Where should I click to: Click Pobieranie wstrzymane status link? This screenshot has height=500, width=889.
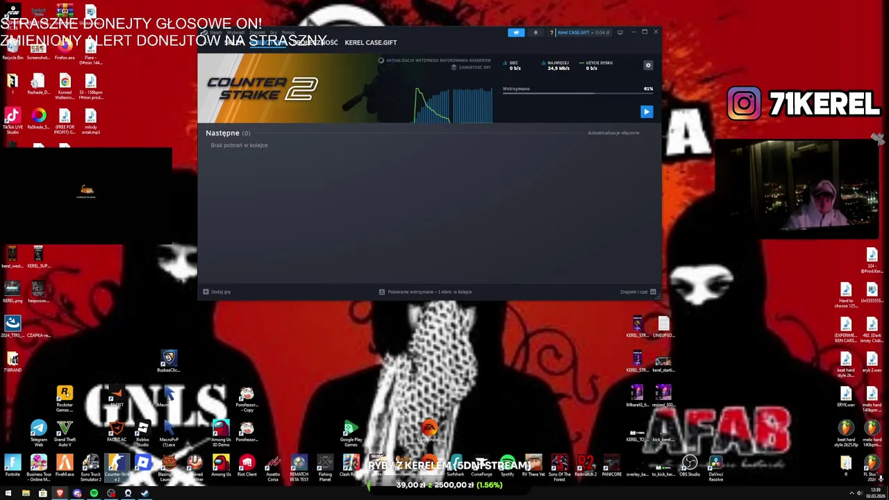[425, 292]
